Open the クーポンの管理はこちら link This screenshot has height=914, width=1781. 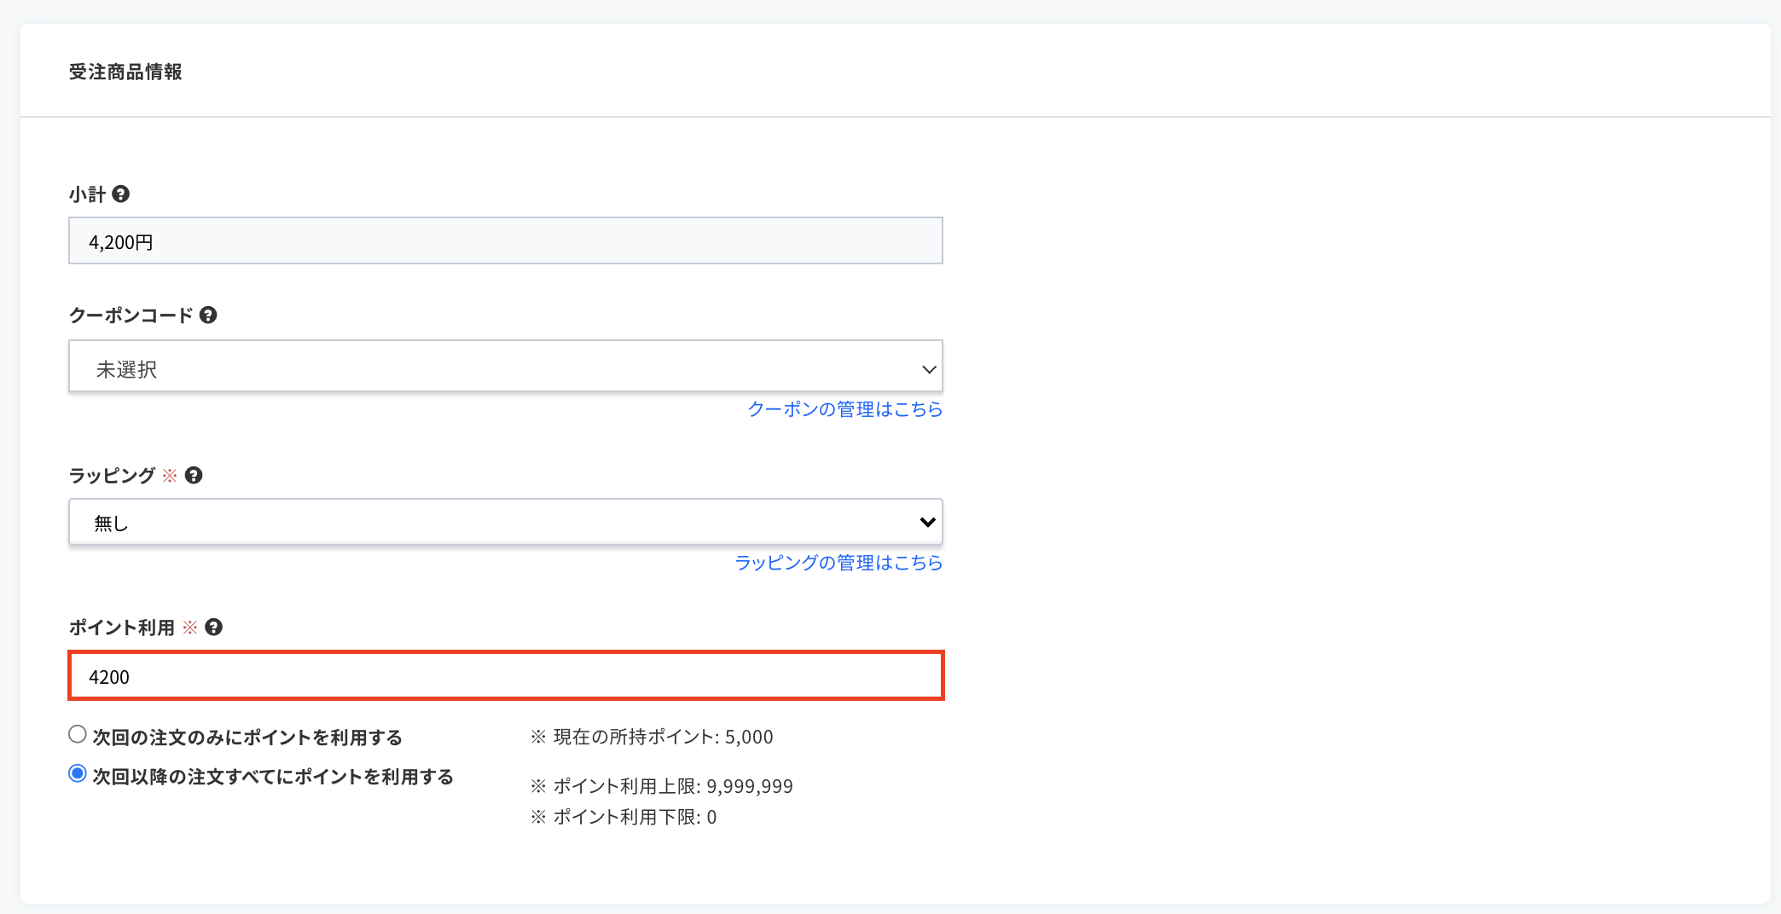tap(845, 409)
